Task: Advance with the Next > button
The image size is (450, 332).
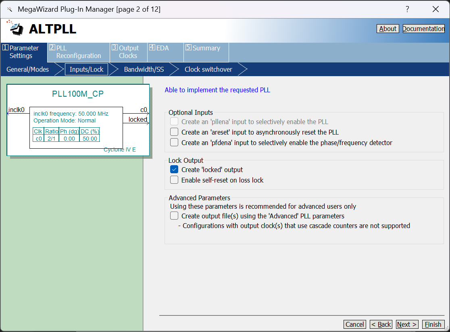Action: pos(407,324)
